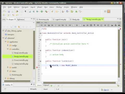Maximize the Project panel
125x94 pixels.
34,19
